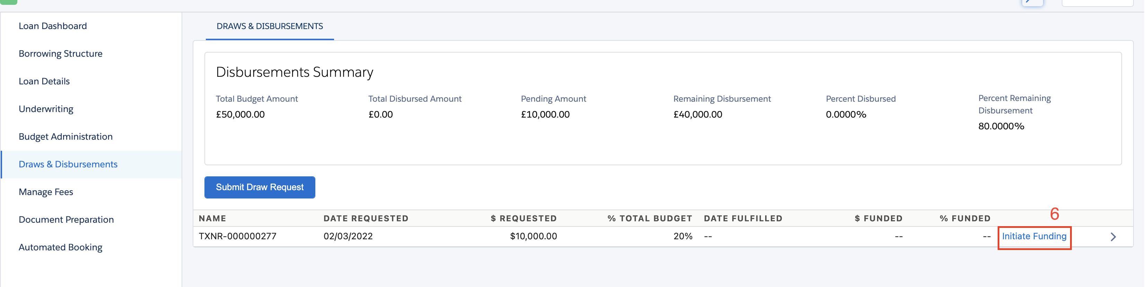Click the Remaining Disbursement label
Image resolution: width=1147 pixels, height=287 pixels.
click(x=722, y=99)
